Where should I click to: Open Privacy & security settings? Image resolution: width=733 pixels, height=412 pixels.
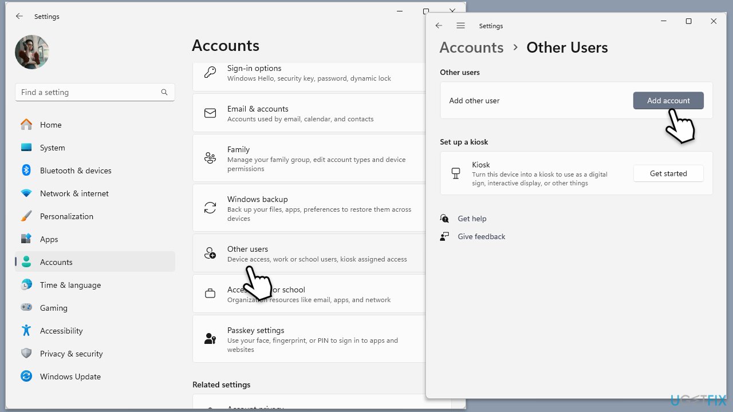tap(95, 354)
